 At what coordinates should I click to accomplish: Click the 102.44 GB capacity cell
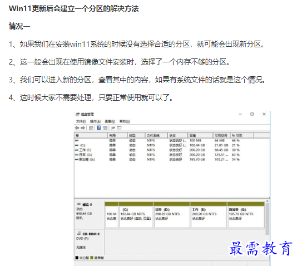point(197,145)
